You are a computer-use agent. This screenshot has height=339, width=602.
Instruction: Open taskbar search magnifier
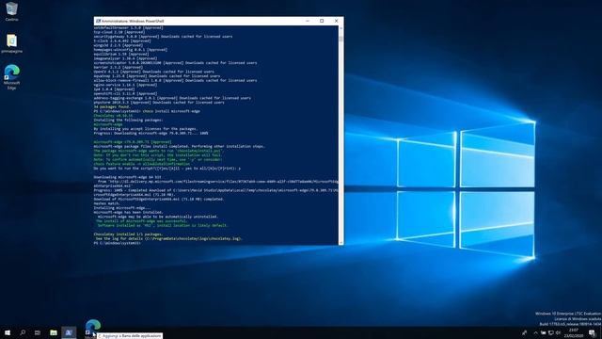23,332
